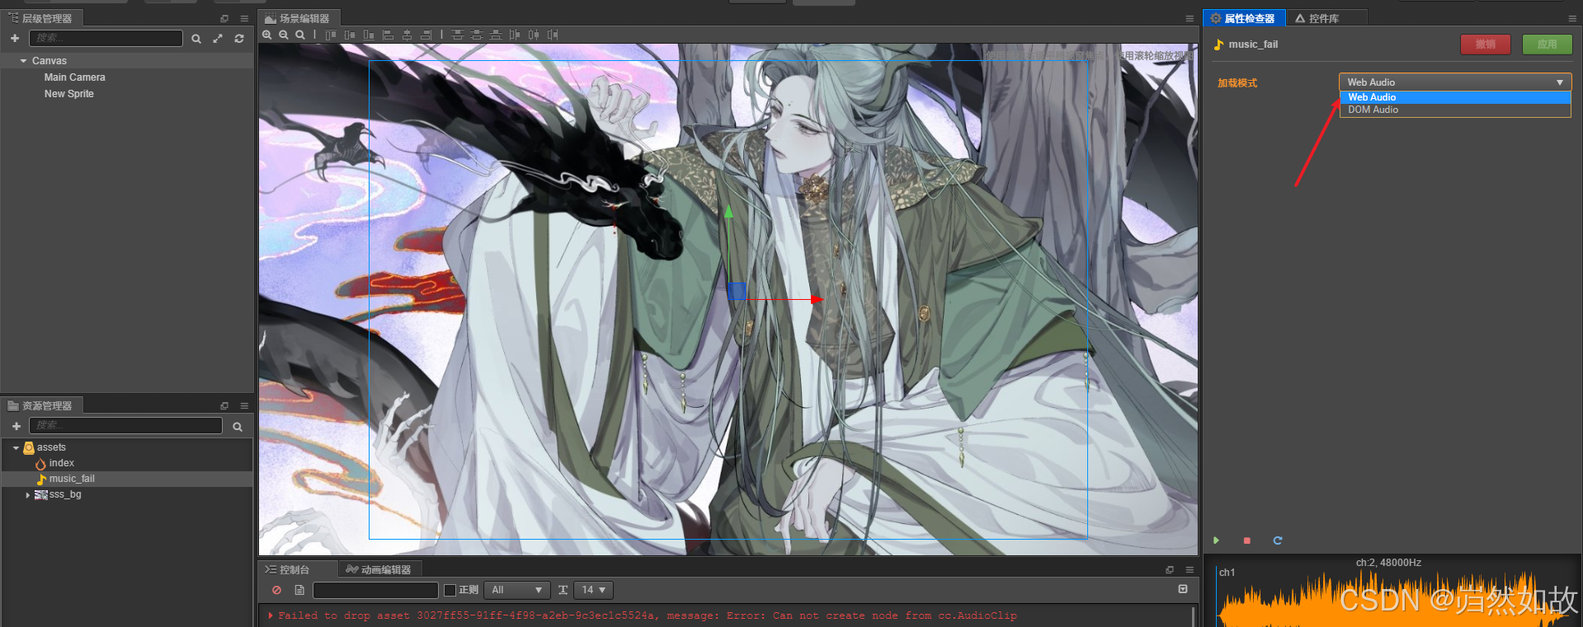Distribute nodes by top edges
The height and width of the screenshot is (627, 1583).
point(458,35)
